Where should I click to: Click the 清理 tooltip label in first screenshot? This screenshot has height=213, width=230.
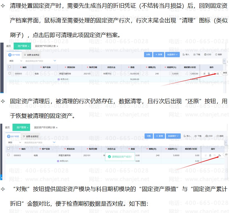click(225, 73)
